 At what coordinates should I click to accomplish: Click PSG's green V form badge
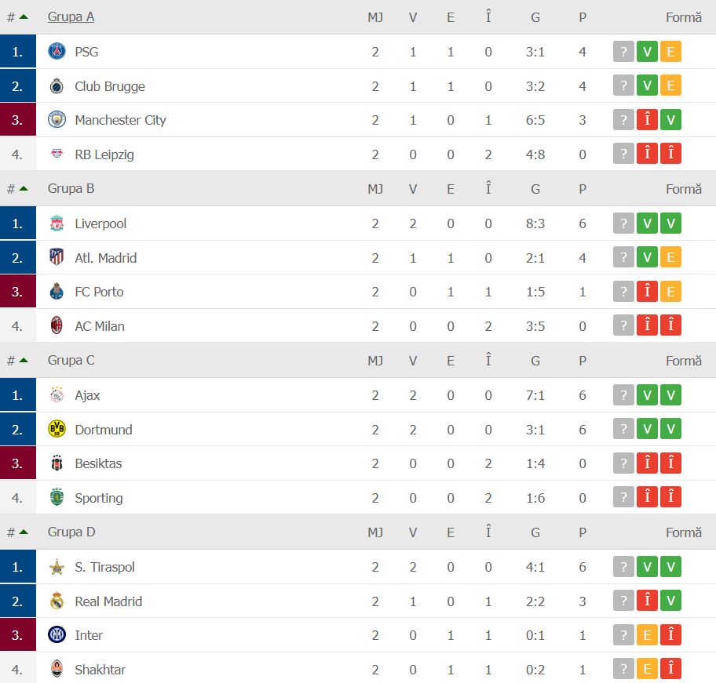(x=647, y=52)
